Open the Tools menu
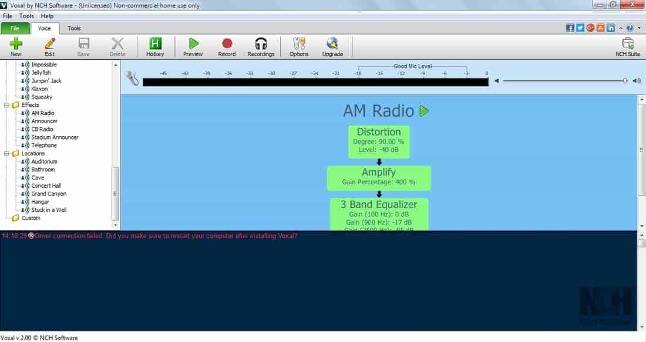 point(26,16)
